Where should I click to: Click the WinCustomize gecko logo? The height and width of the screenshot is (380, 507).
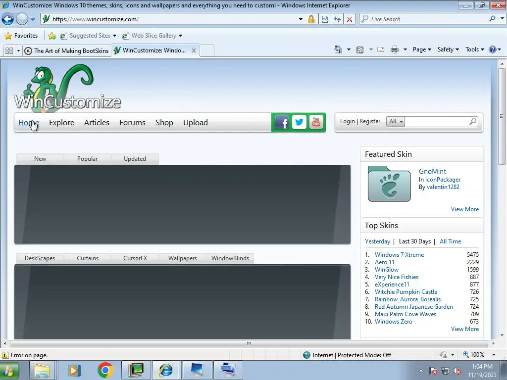pos(67,87)
